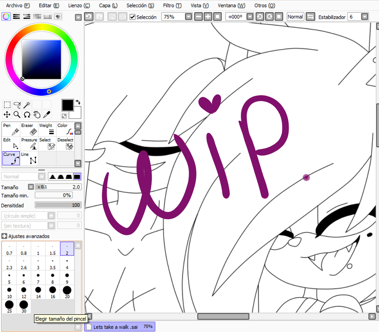Show the color mixer panel icon
Screen dimensions: 379x332
(x=37, y=17)
